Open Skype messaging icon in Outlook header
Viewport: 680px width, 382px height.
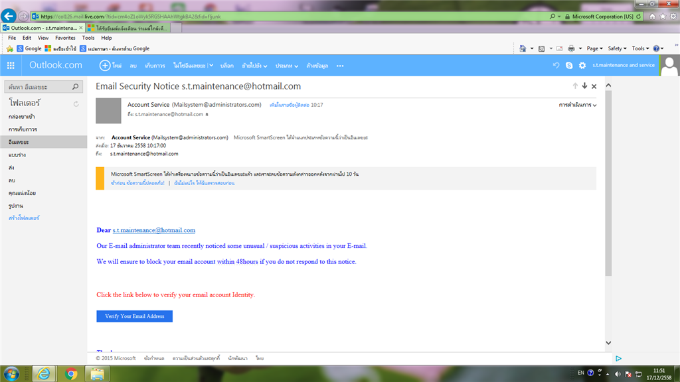click(x=569, y=66)
